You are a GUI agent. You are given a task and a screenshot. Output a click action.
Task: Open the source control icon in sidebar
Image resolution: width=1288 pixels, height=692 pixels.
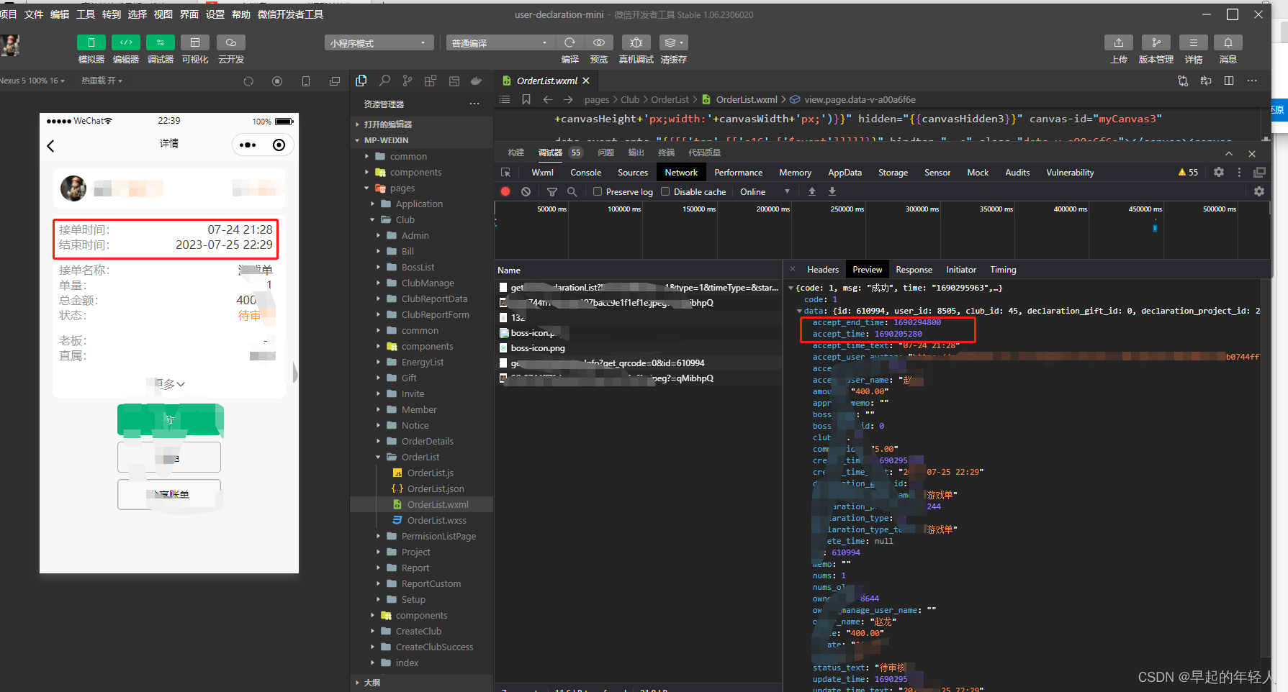[407, 81]
